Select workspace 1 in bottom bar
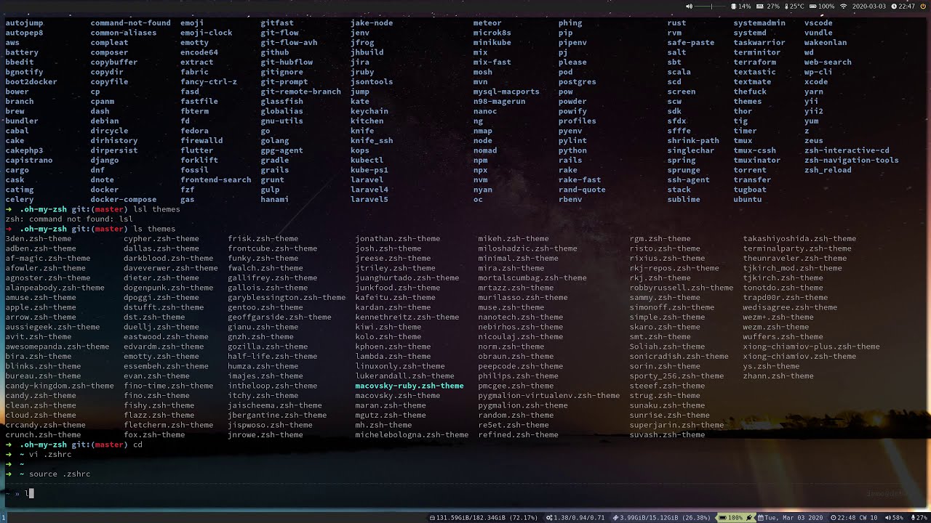 click(x=4, y=518)
